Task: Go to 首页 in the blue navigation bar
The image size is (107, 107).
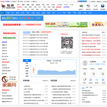Action: click(x=3, y=13)
